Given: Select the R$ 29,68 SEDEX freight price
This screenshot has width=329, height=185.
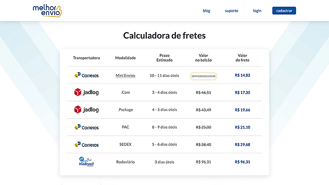Looking at the screenshot, I should point(242,144).
